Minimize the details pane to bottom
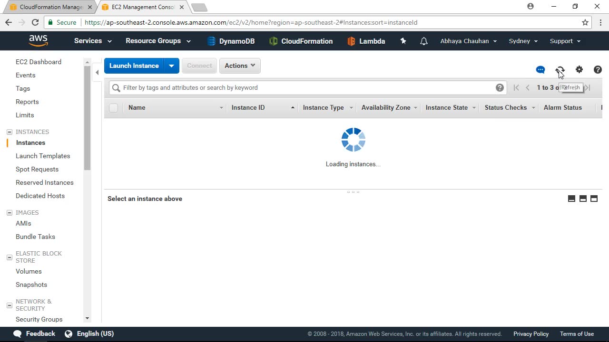 tap(571, 199)
